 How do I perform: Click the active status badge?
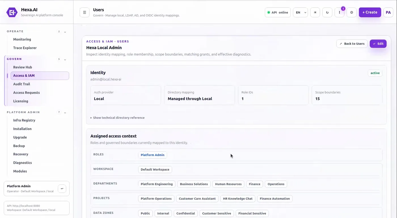(375, 73)
